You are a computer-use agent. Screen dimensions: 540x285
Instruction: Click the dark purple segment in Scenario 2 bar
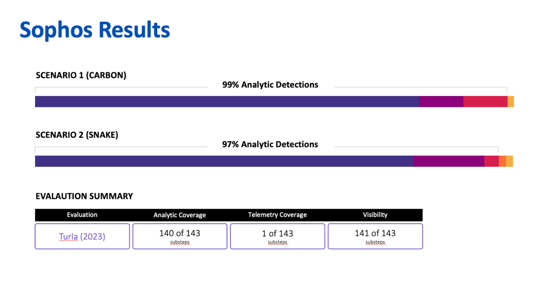tap(224, 161)
